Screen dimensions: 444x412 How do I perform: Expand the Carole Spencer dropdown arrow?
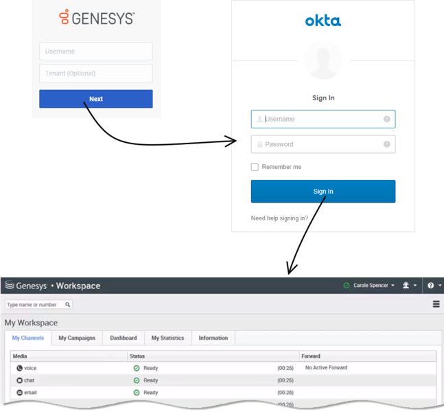tap(393, 286)
